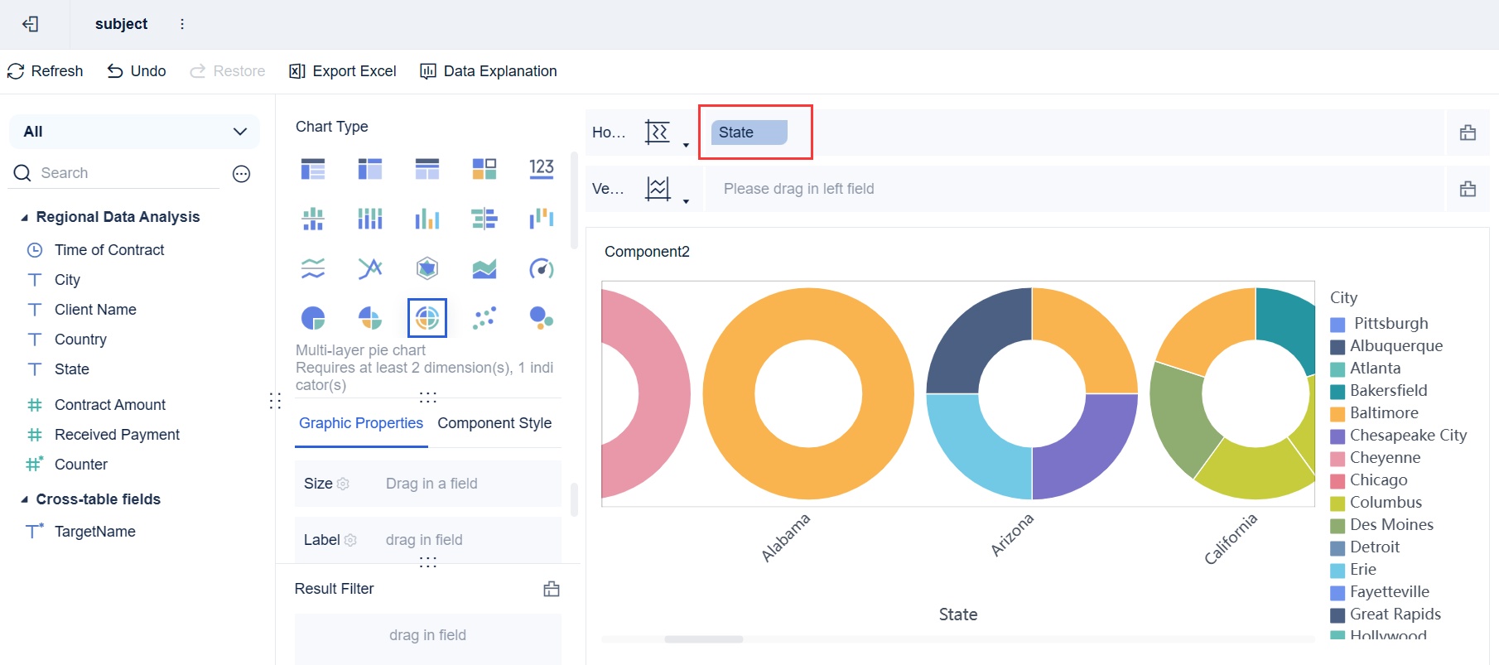Viewport: 1499px width, 665px height.
Task: Click the Size settings gear icon
Action: coord(343,484)
